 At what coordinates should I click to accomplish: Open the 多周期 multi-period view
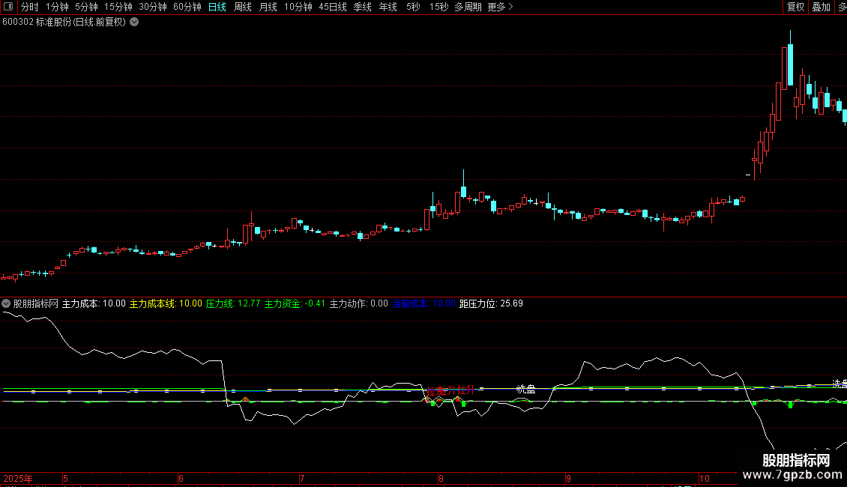[468, 7]
